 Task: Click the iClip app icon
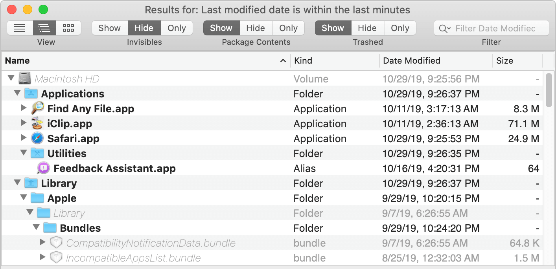click(x=37, y=124)
